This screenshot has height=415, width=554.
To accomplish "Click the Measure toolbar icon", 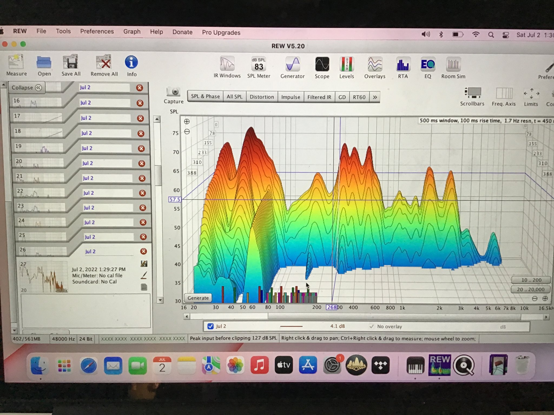I will click(16, 65).
